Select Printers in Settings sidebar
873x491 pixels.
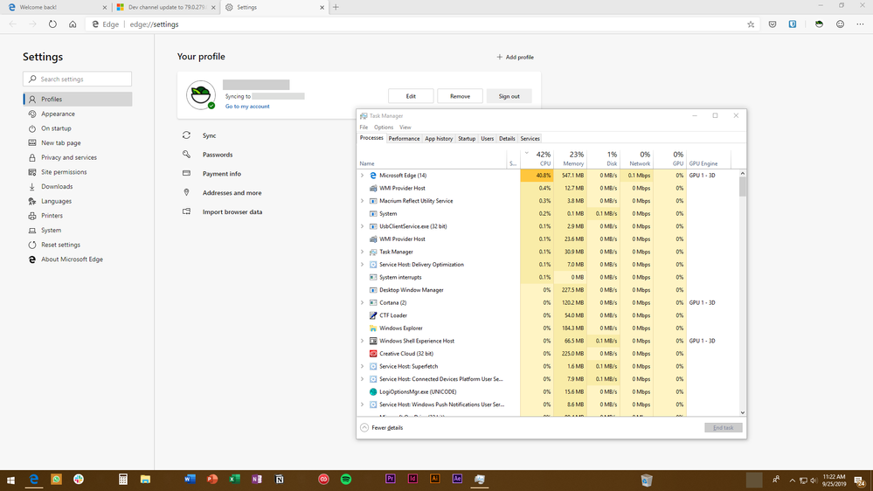[78, 216]
